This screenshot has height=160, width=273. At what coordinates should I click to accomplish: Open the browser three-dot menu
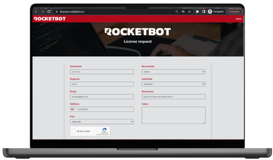(242, 12)
